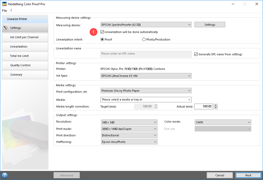Open the ? help menu
The height and width of the screenshot is (180, 263).
[x=11, y=11]
